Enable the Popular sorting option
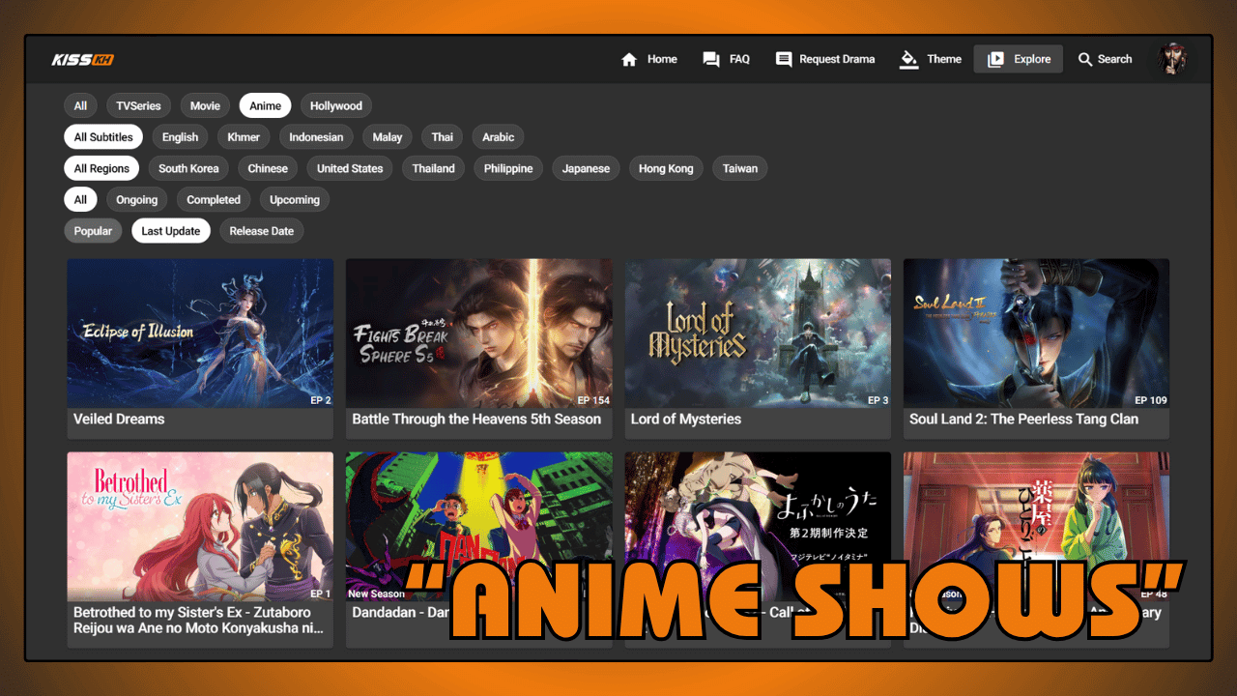 [x=93, y=230]
